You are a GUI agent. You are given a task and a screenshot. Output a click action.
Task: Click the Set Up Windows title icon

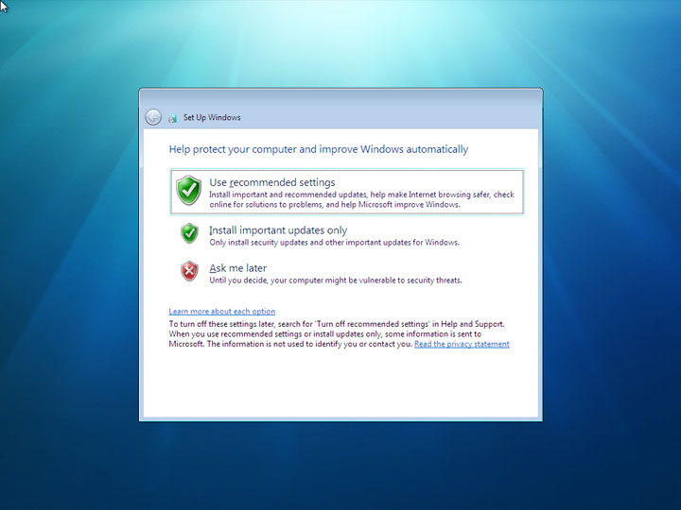[173, 117]
